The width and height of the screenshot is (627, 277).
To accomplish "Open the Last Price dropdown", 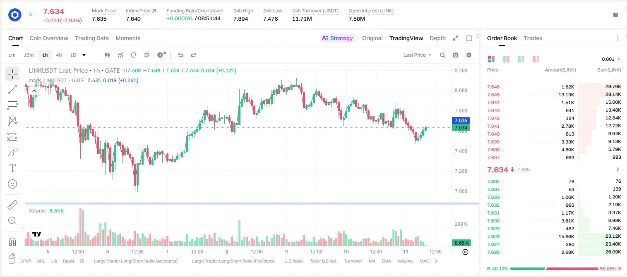I will [417, 55].
